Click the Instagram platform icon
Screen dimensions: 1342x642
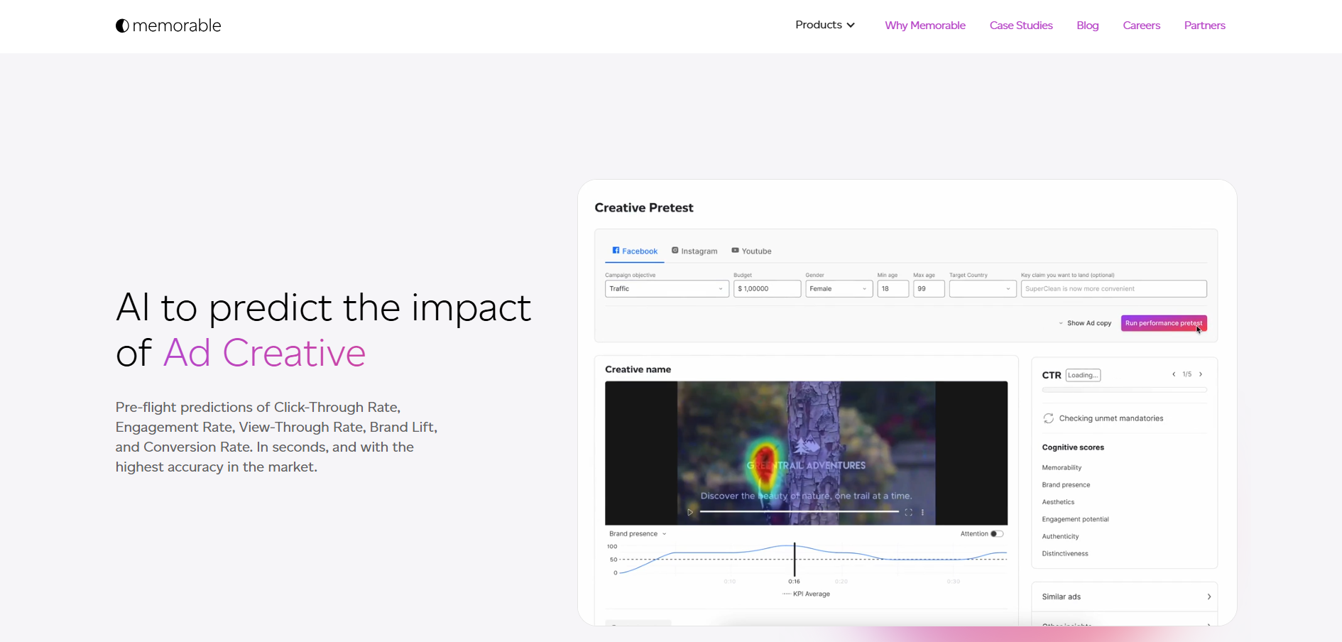[x=675, y=251]
